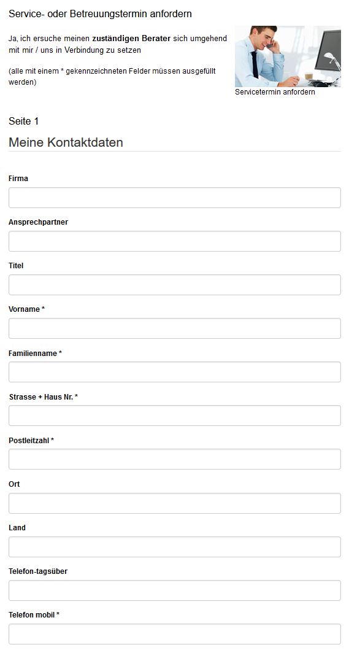Activate the Familienname text field
349x650 pixels.
point(174,372)
